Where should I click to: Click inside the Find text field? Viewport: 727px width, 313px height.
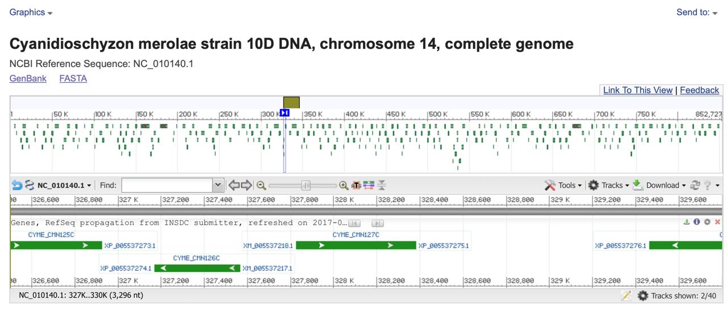pyautogui.click(x=166, y=185)
